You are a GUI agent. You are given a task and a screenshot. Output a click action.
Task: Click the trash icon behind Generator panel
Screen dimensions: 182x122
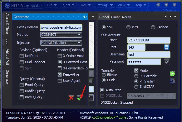91,81
